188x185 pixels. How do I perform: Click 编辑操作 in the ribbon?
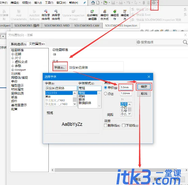115,15
